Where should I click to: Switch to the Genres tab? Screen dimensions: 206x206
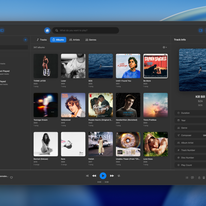(x=91, y=40)
